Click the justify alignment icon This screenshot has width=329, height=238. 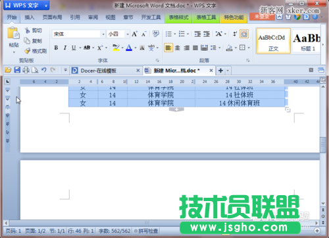click(x=195, y=47)
